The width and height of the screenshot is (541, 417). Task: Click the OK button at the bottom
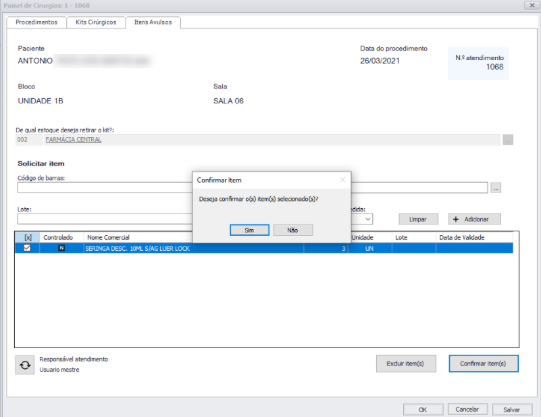click(x=423, y=410)
